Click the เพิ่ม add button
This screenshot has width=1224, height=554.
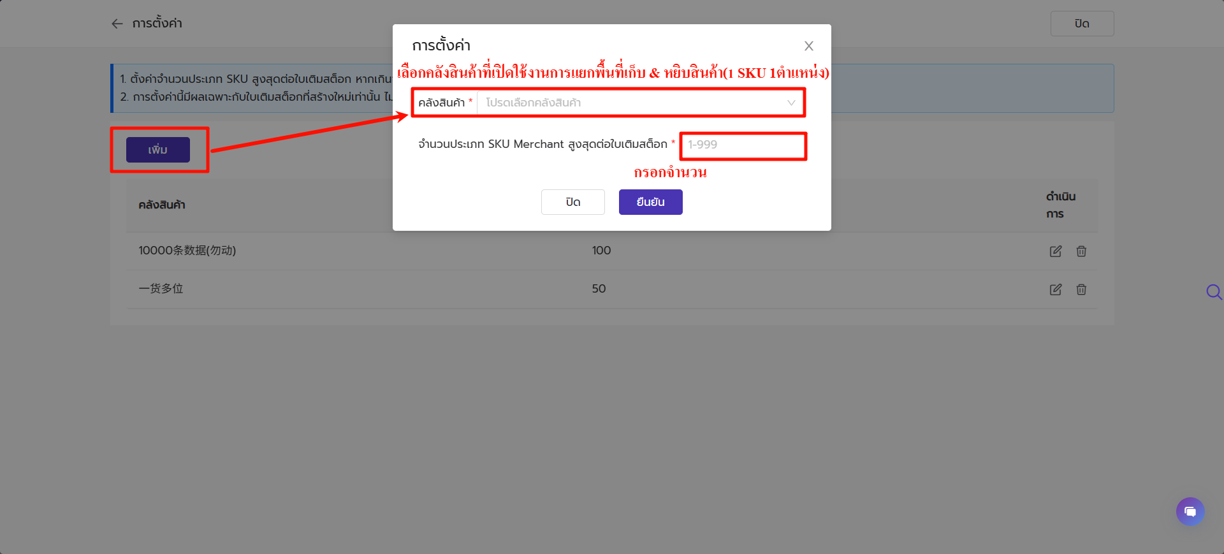click(158, 150)
